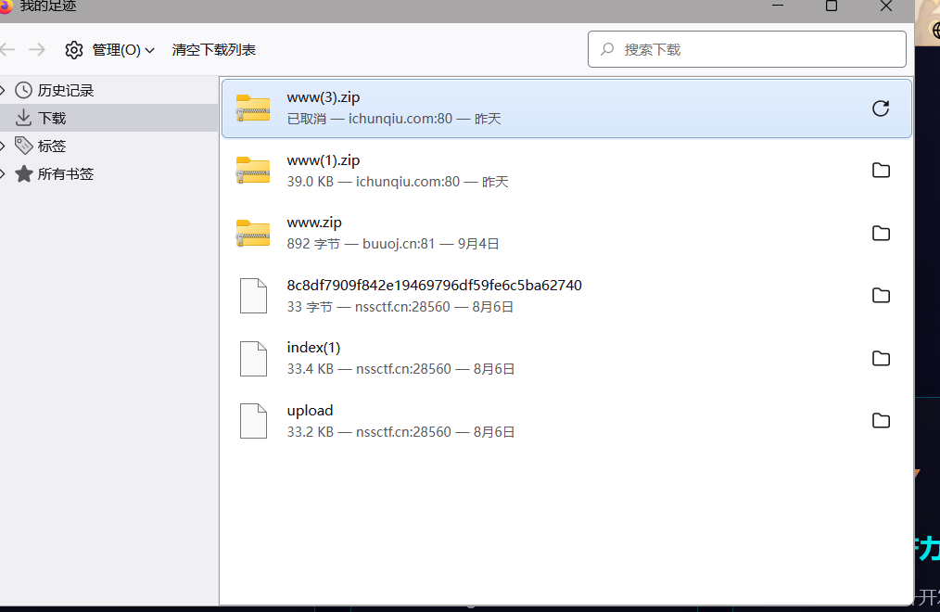This screenshot has width=940, height=612.
Task: Select 历史记录 in the sidebar
Action: click(65, 91)
